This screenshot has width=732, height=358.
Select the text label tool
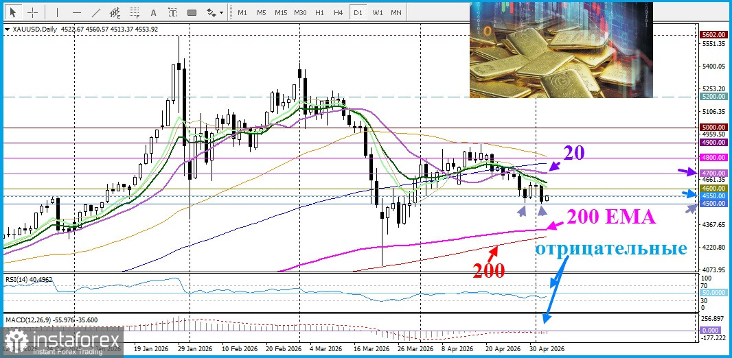(x=172, y=12)
